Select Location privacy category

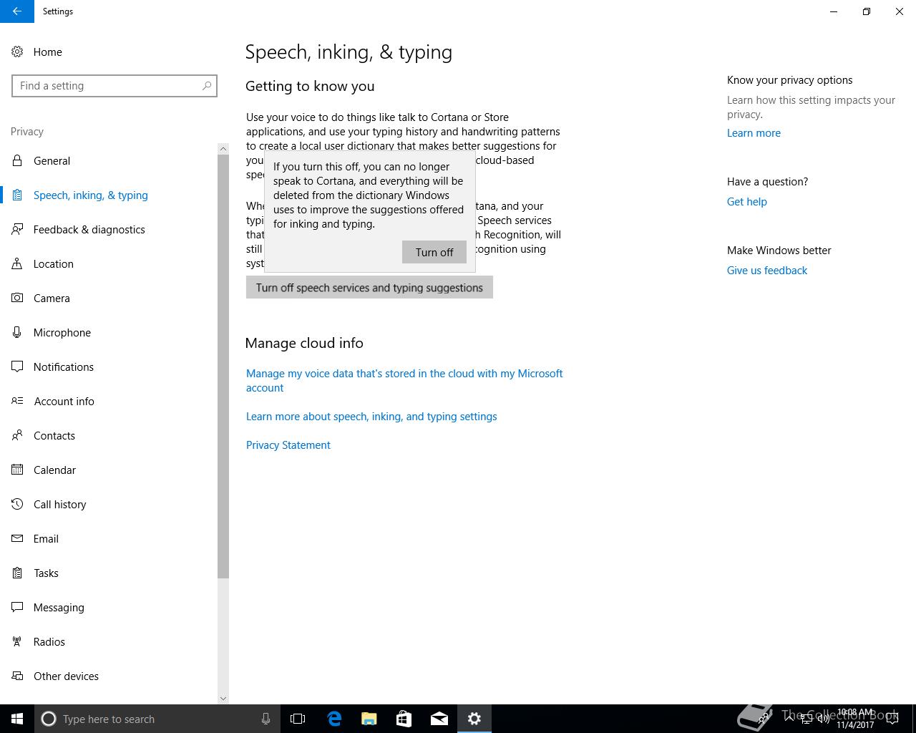pyautogui.click(x=109, y=263)
